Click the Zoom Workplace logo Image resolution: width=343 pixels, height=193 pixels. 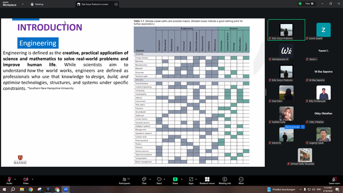pyautogui.click(x=10, y=4)
